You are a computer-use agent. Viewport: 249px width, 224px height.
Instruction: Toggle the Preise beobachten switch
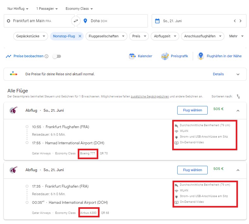pos(57,56)
